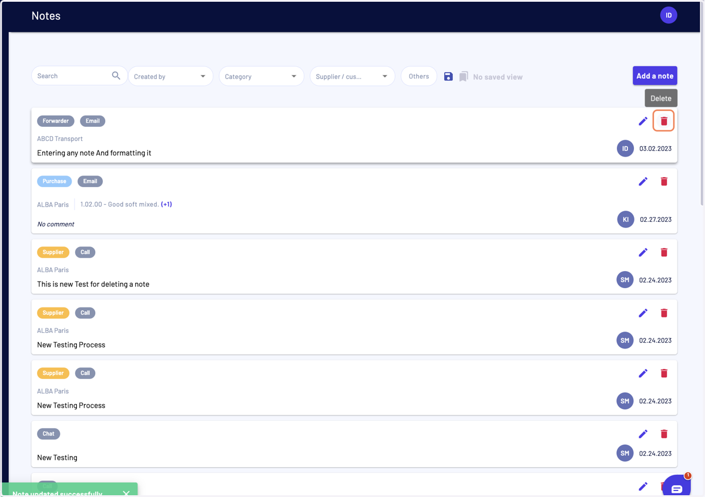Click the search magnifier icon
This screenshot has height=497, width=705.
click(116, 76)
